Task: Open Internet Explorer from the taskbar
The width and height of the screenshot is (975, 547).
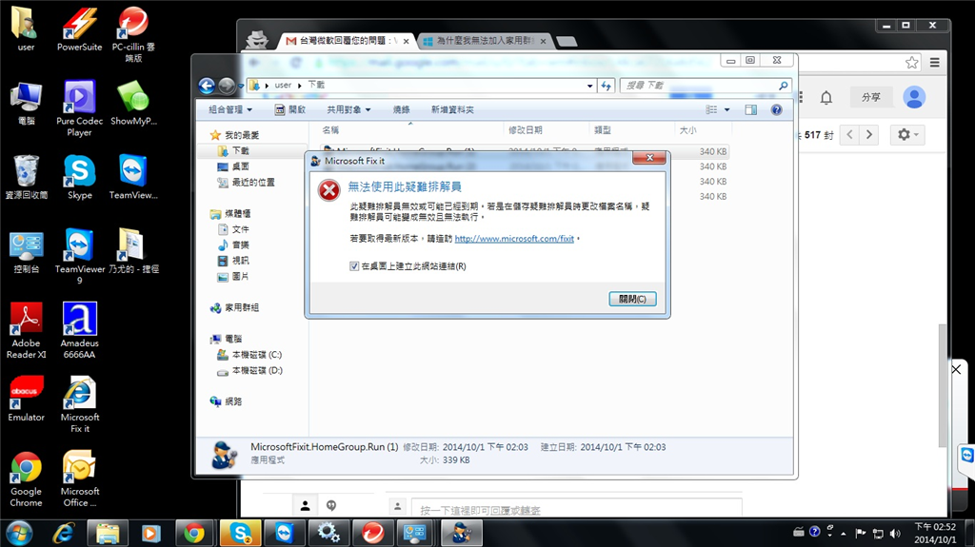Action: pos(64,534)
